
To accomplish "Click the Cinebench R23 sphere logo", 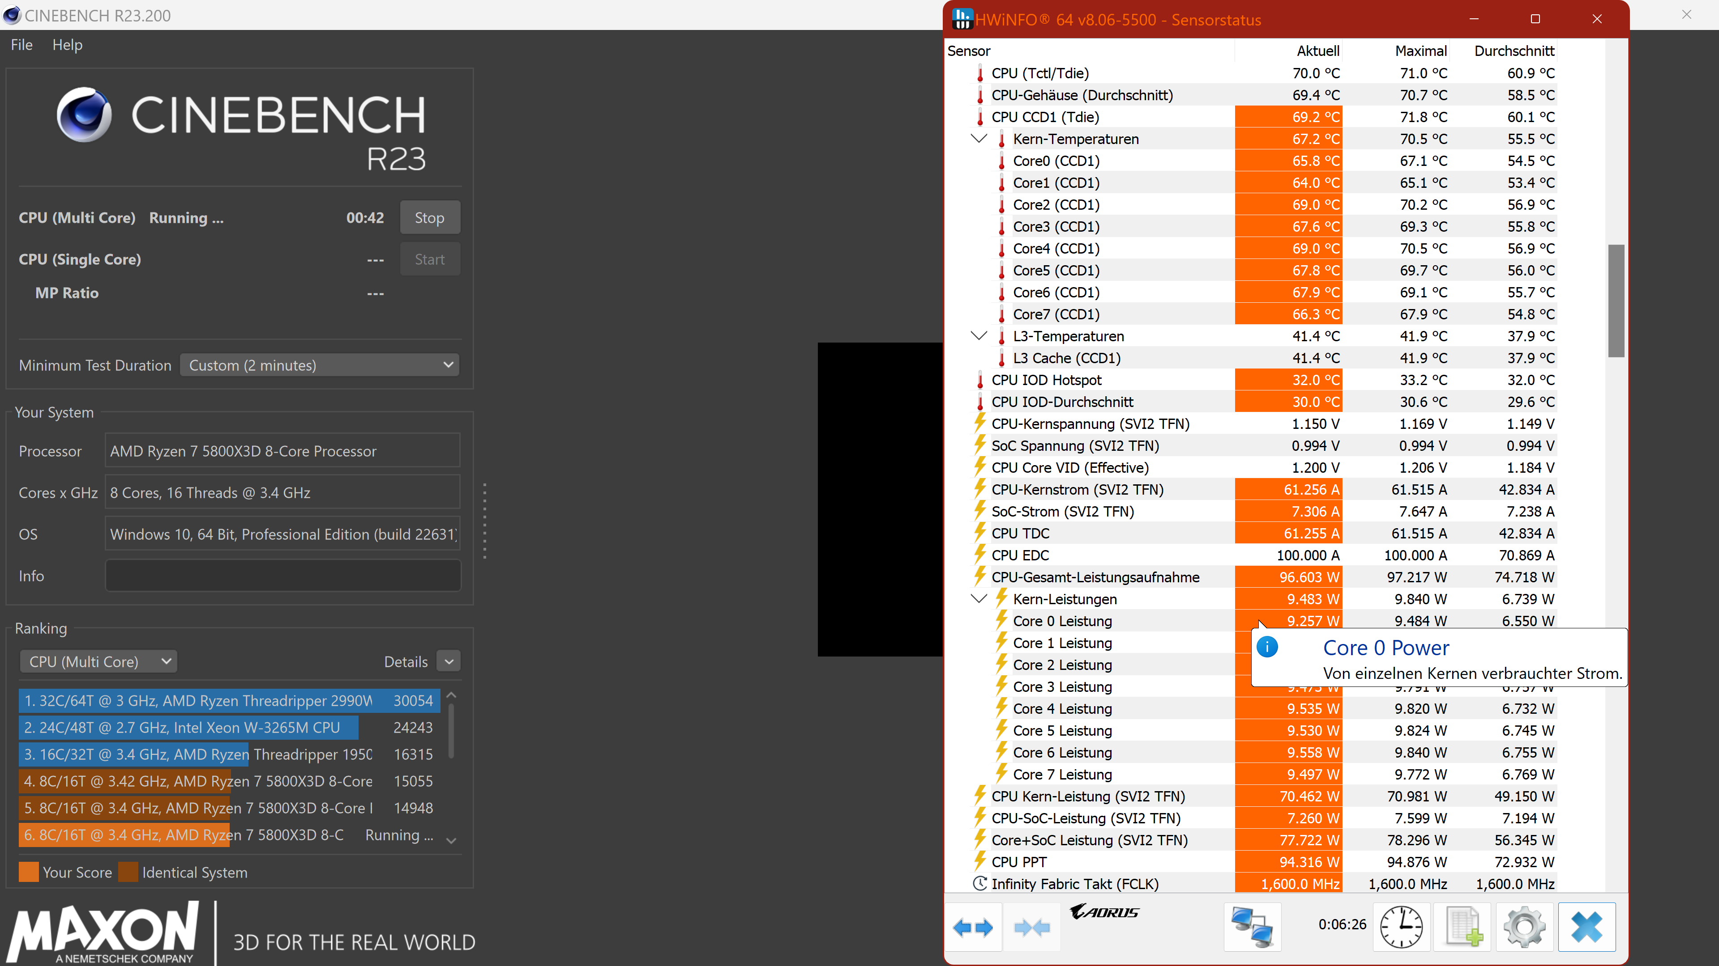I will click(x=84, y=114).
